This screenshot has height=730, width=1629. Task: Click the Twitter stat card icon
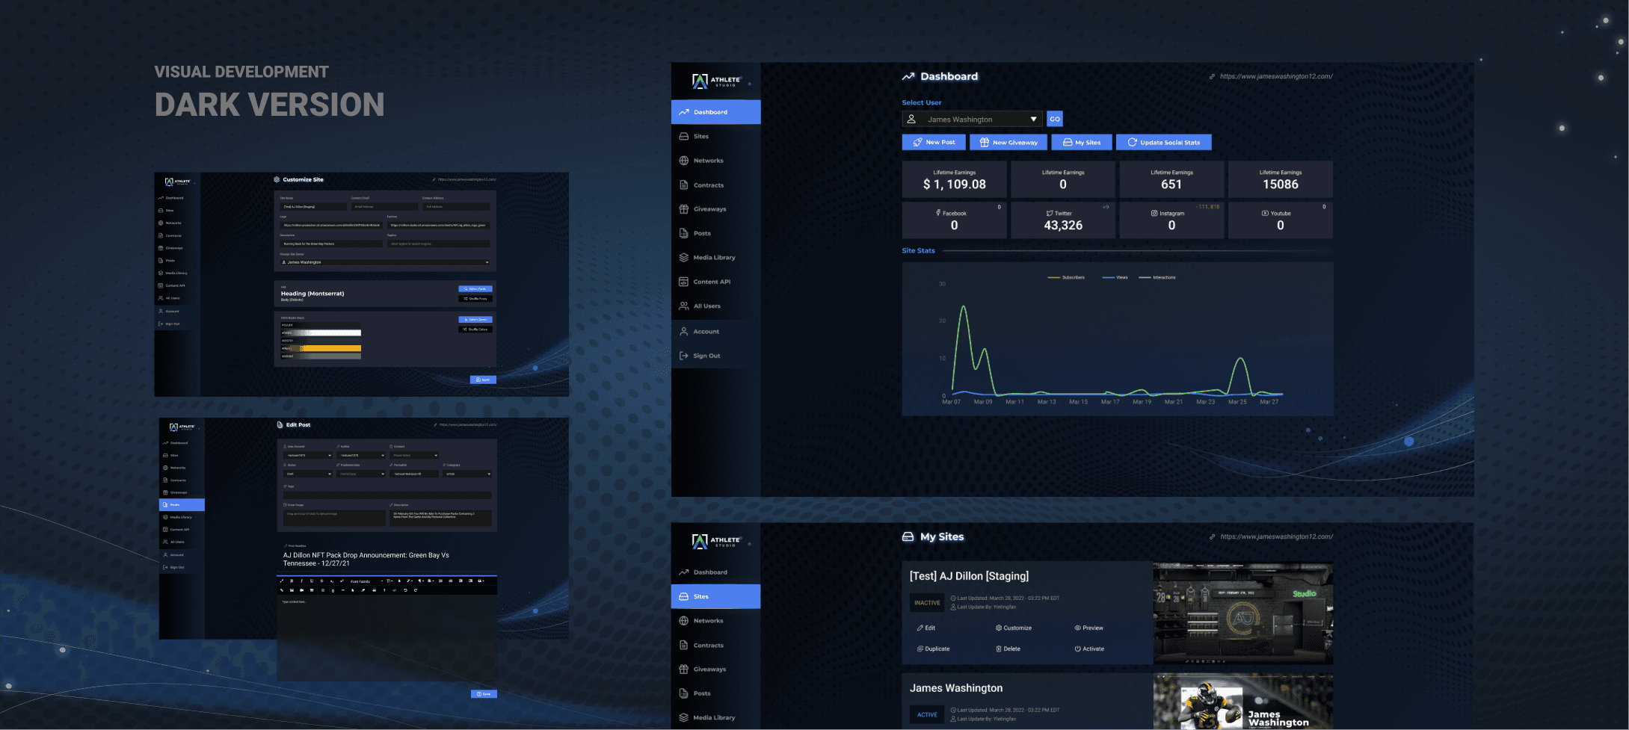tap(1050, 213)
